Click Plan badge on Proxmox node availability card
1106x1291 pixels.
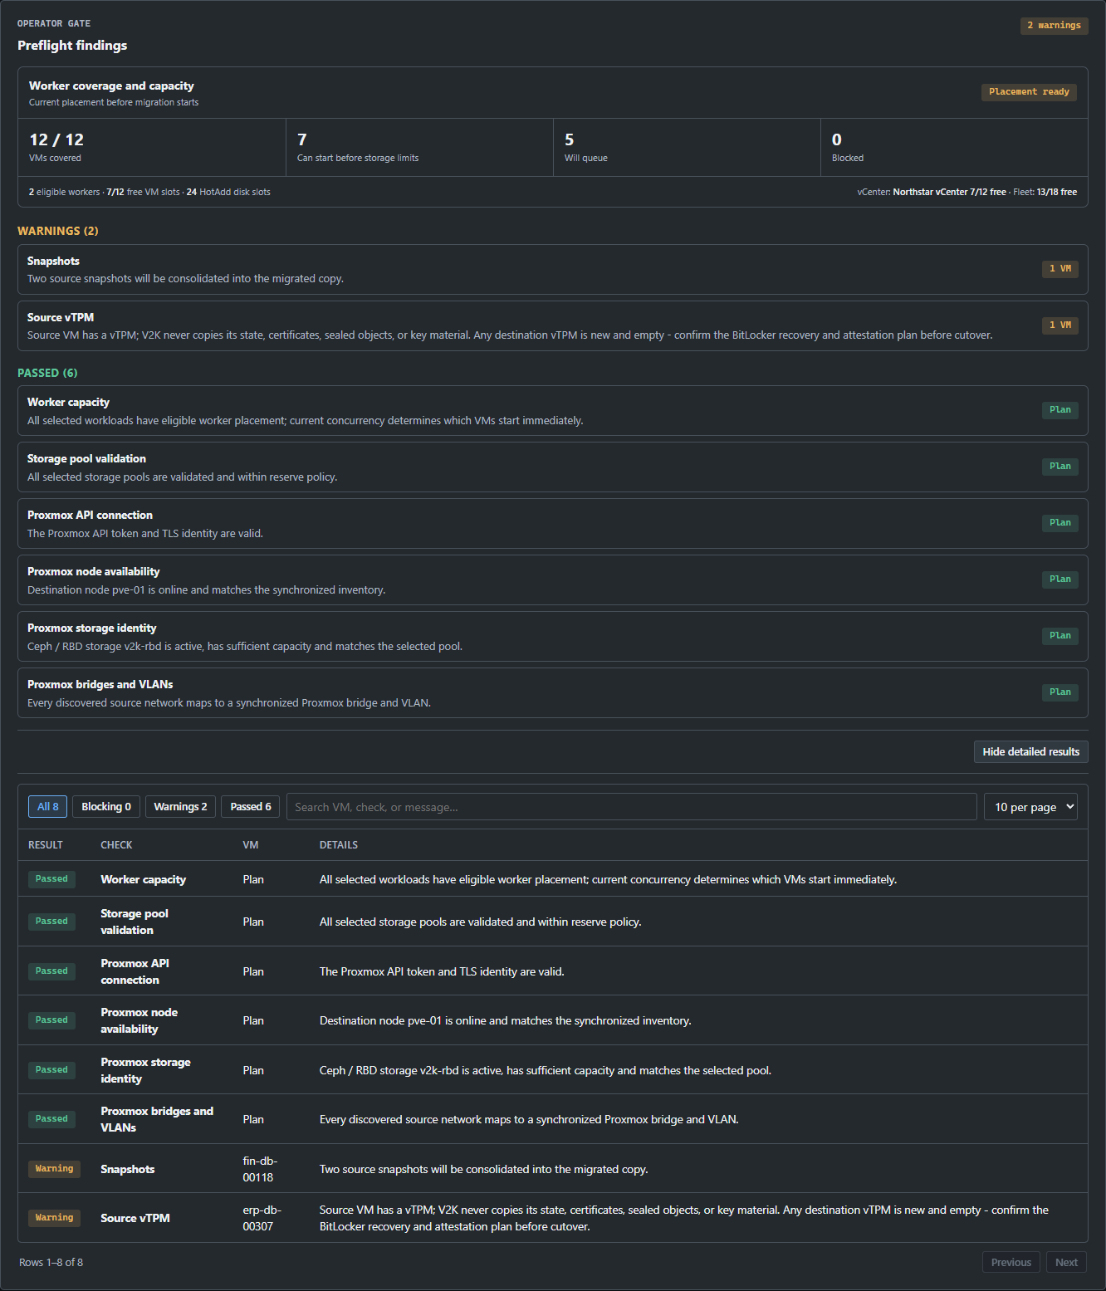pyautogui.click(x=1060, y=579)
